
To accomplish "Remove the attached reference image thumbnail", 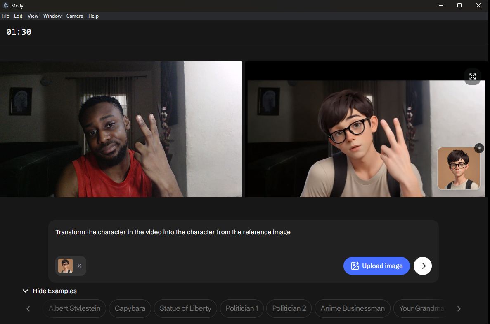I will (79, 266).
